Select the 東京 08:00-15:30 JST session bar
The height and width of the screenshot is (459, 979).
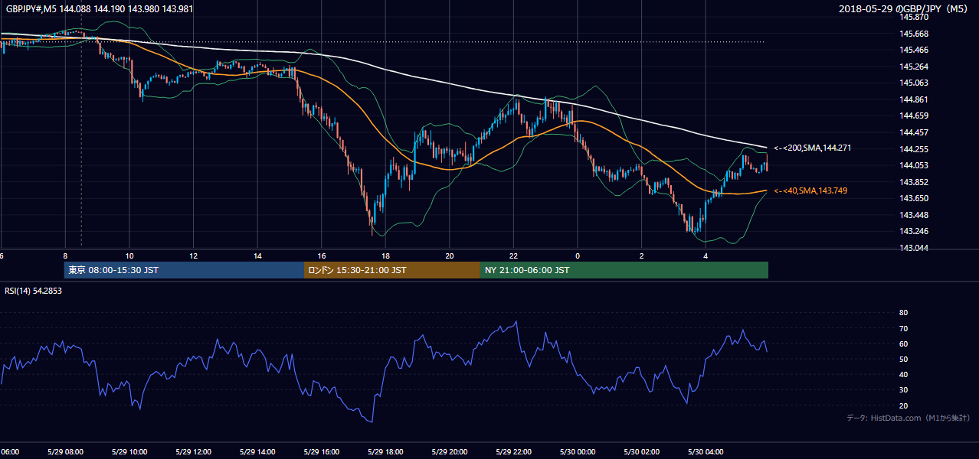(184, 270)
